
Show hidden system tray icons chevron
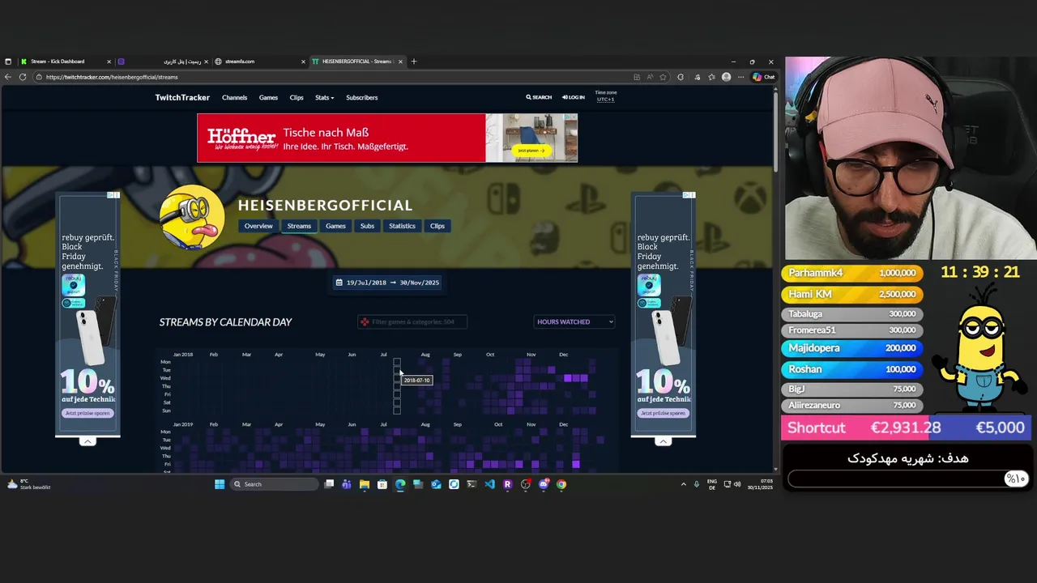coord(683,484)
